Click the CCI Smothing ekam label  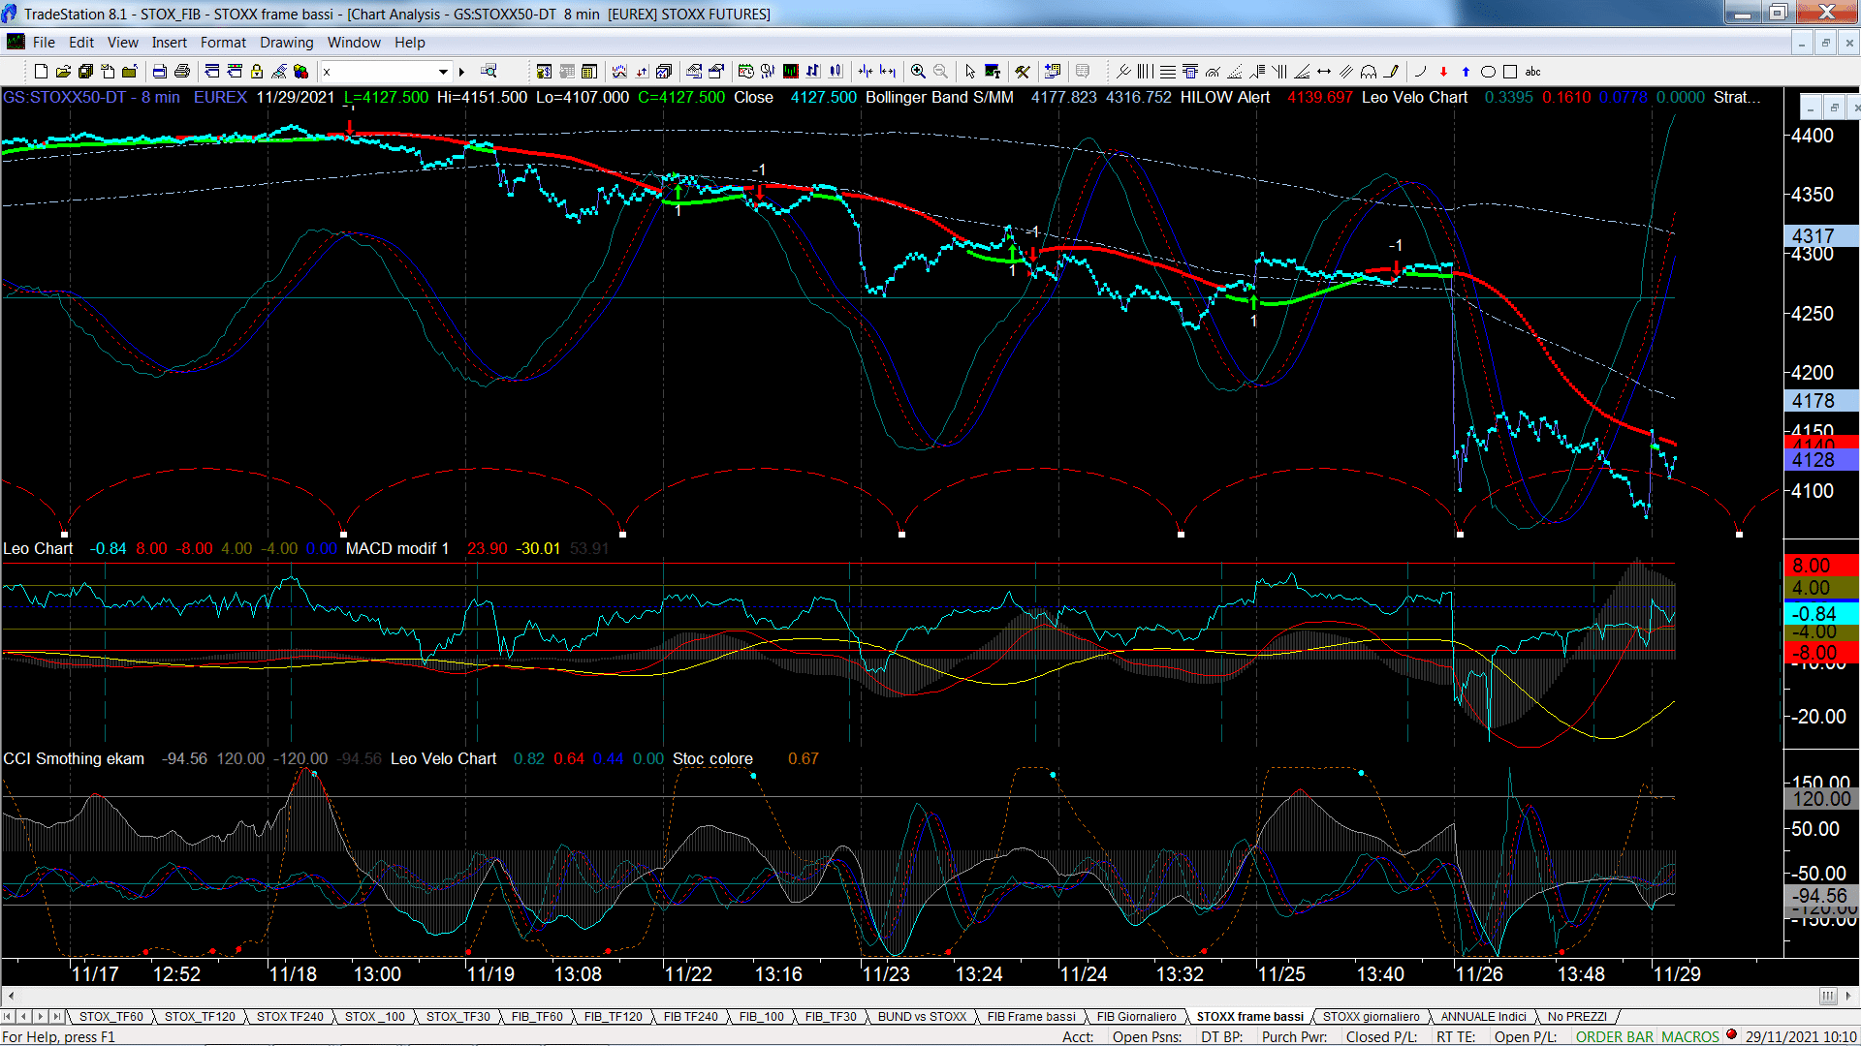click(x=74, y=758)
